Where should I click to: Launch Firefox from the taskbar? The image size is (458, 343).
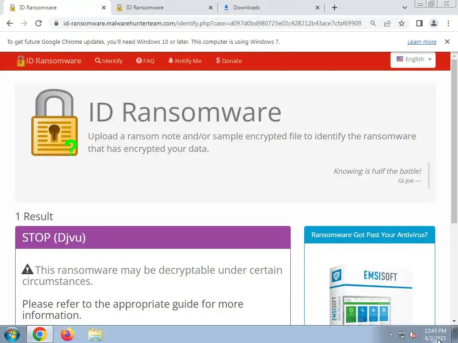click(x=68, y=334)
